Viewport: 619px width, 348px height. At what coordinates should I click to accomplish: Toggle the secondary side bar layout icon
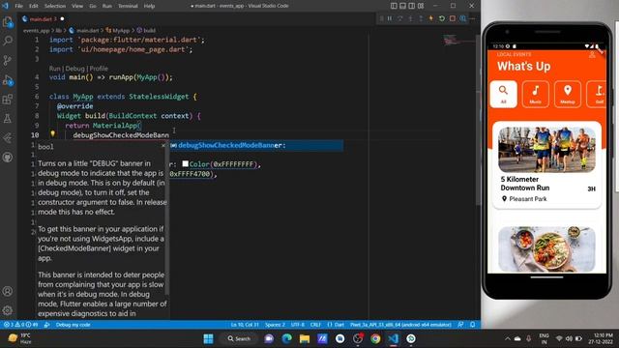pos(412,6)
